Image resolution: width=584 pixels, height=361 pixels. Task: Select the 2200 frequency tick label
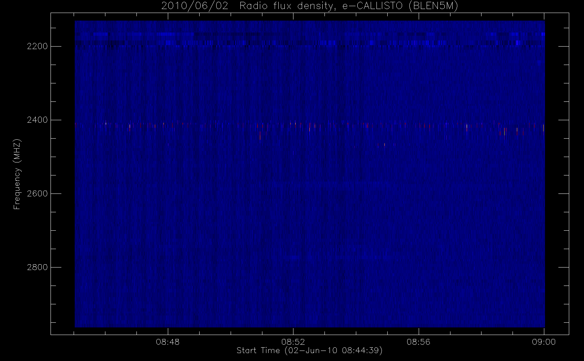[x=38, y=46]
